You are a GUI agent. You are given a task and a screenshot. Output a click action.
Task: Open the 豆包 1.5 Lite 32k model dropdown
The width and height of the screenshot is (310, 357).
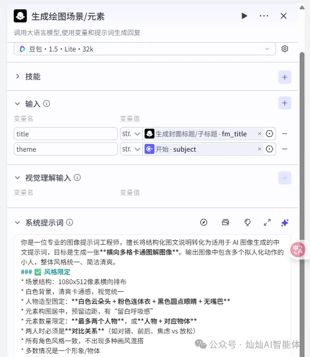point(145,49)
